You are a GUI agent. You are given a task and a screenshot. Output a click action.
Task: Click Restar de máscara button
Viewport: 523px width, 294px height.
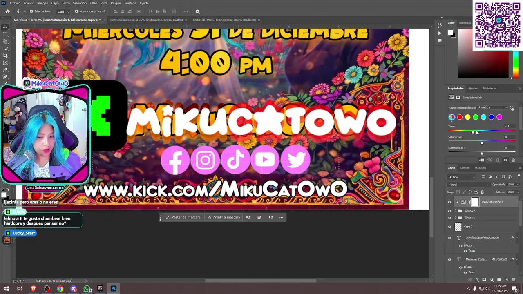click(183, 217)
